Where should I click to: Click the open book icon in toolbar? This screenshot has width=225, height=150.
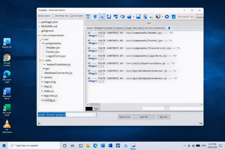(158, 17)
